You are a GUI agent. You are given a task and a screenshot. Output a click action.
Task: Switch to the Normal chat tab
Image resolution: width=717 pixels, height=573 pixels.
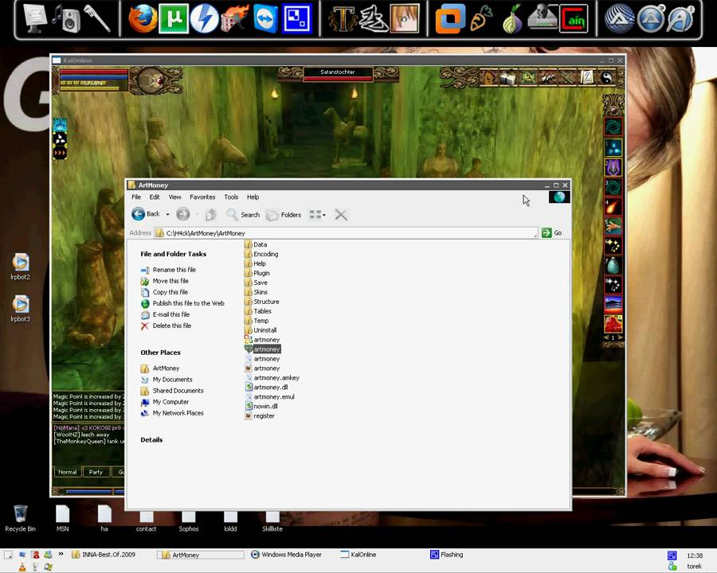68,472
